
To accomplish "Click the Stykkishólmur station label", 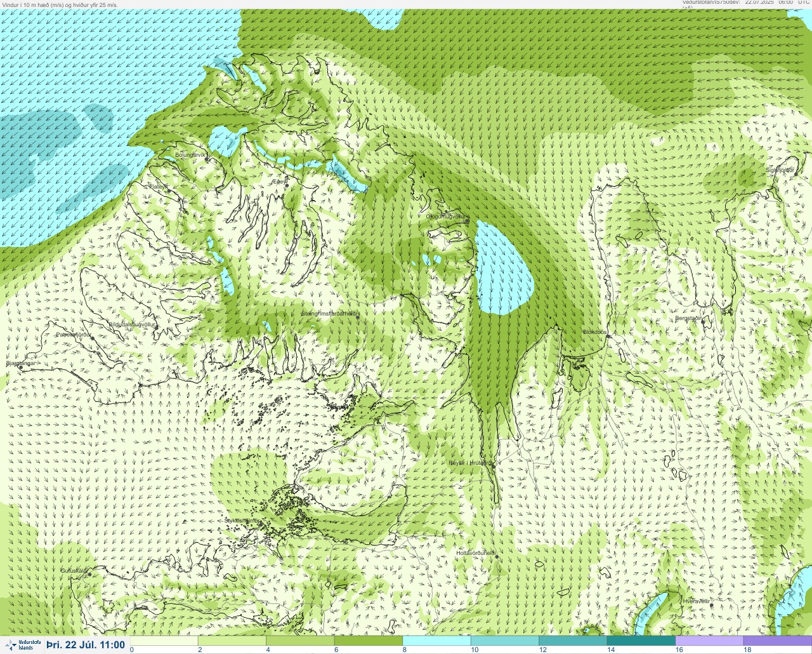I will pos(242,521).
